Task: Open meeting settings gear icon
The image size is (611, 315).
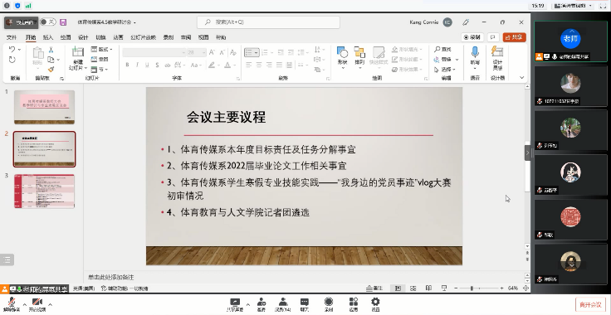Action: (x=375, y=304)
